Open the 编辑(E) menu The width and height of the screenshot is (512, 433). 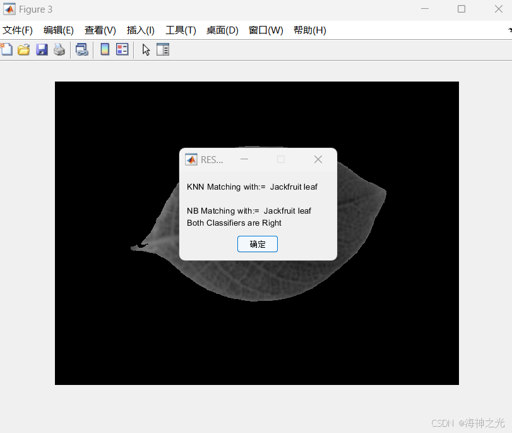tap(58, 30)
